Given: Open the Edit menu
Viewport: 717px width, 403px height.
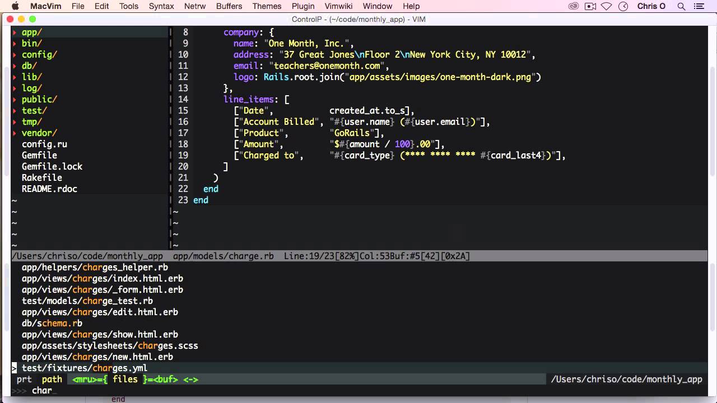Looking at the screenshot, I should click(x=102, y=6).
